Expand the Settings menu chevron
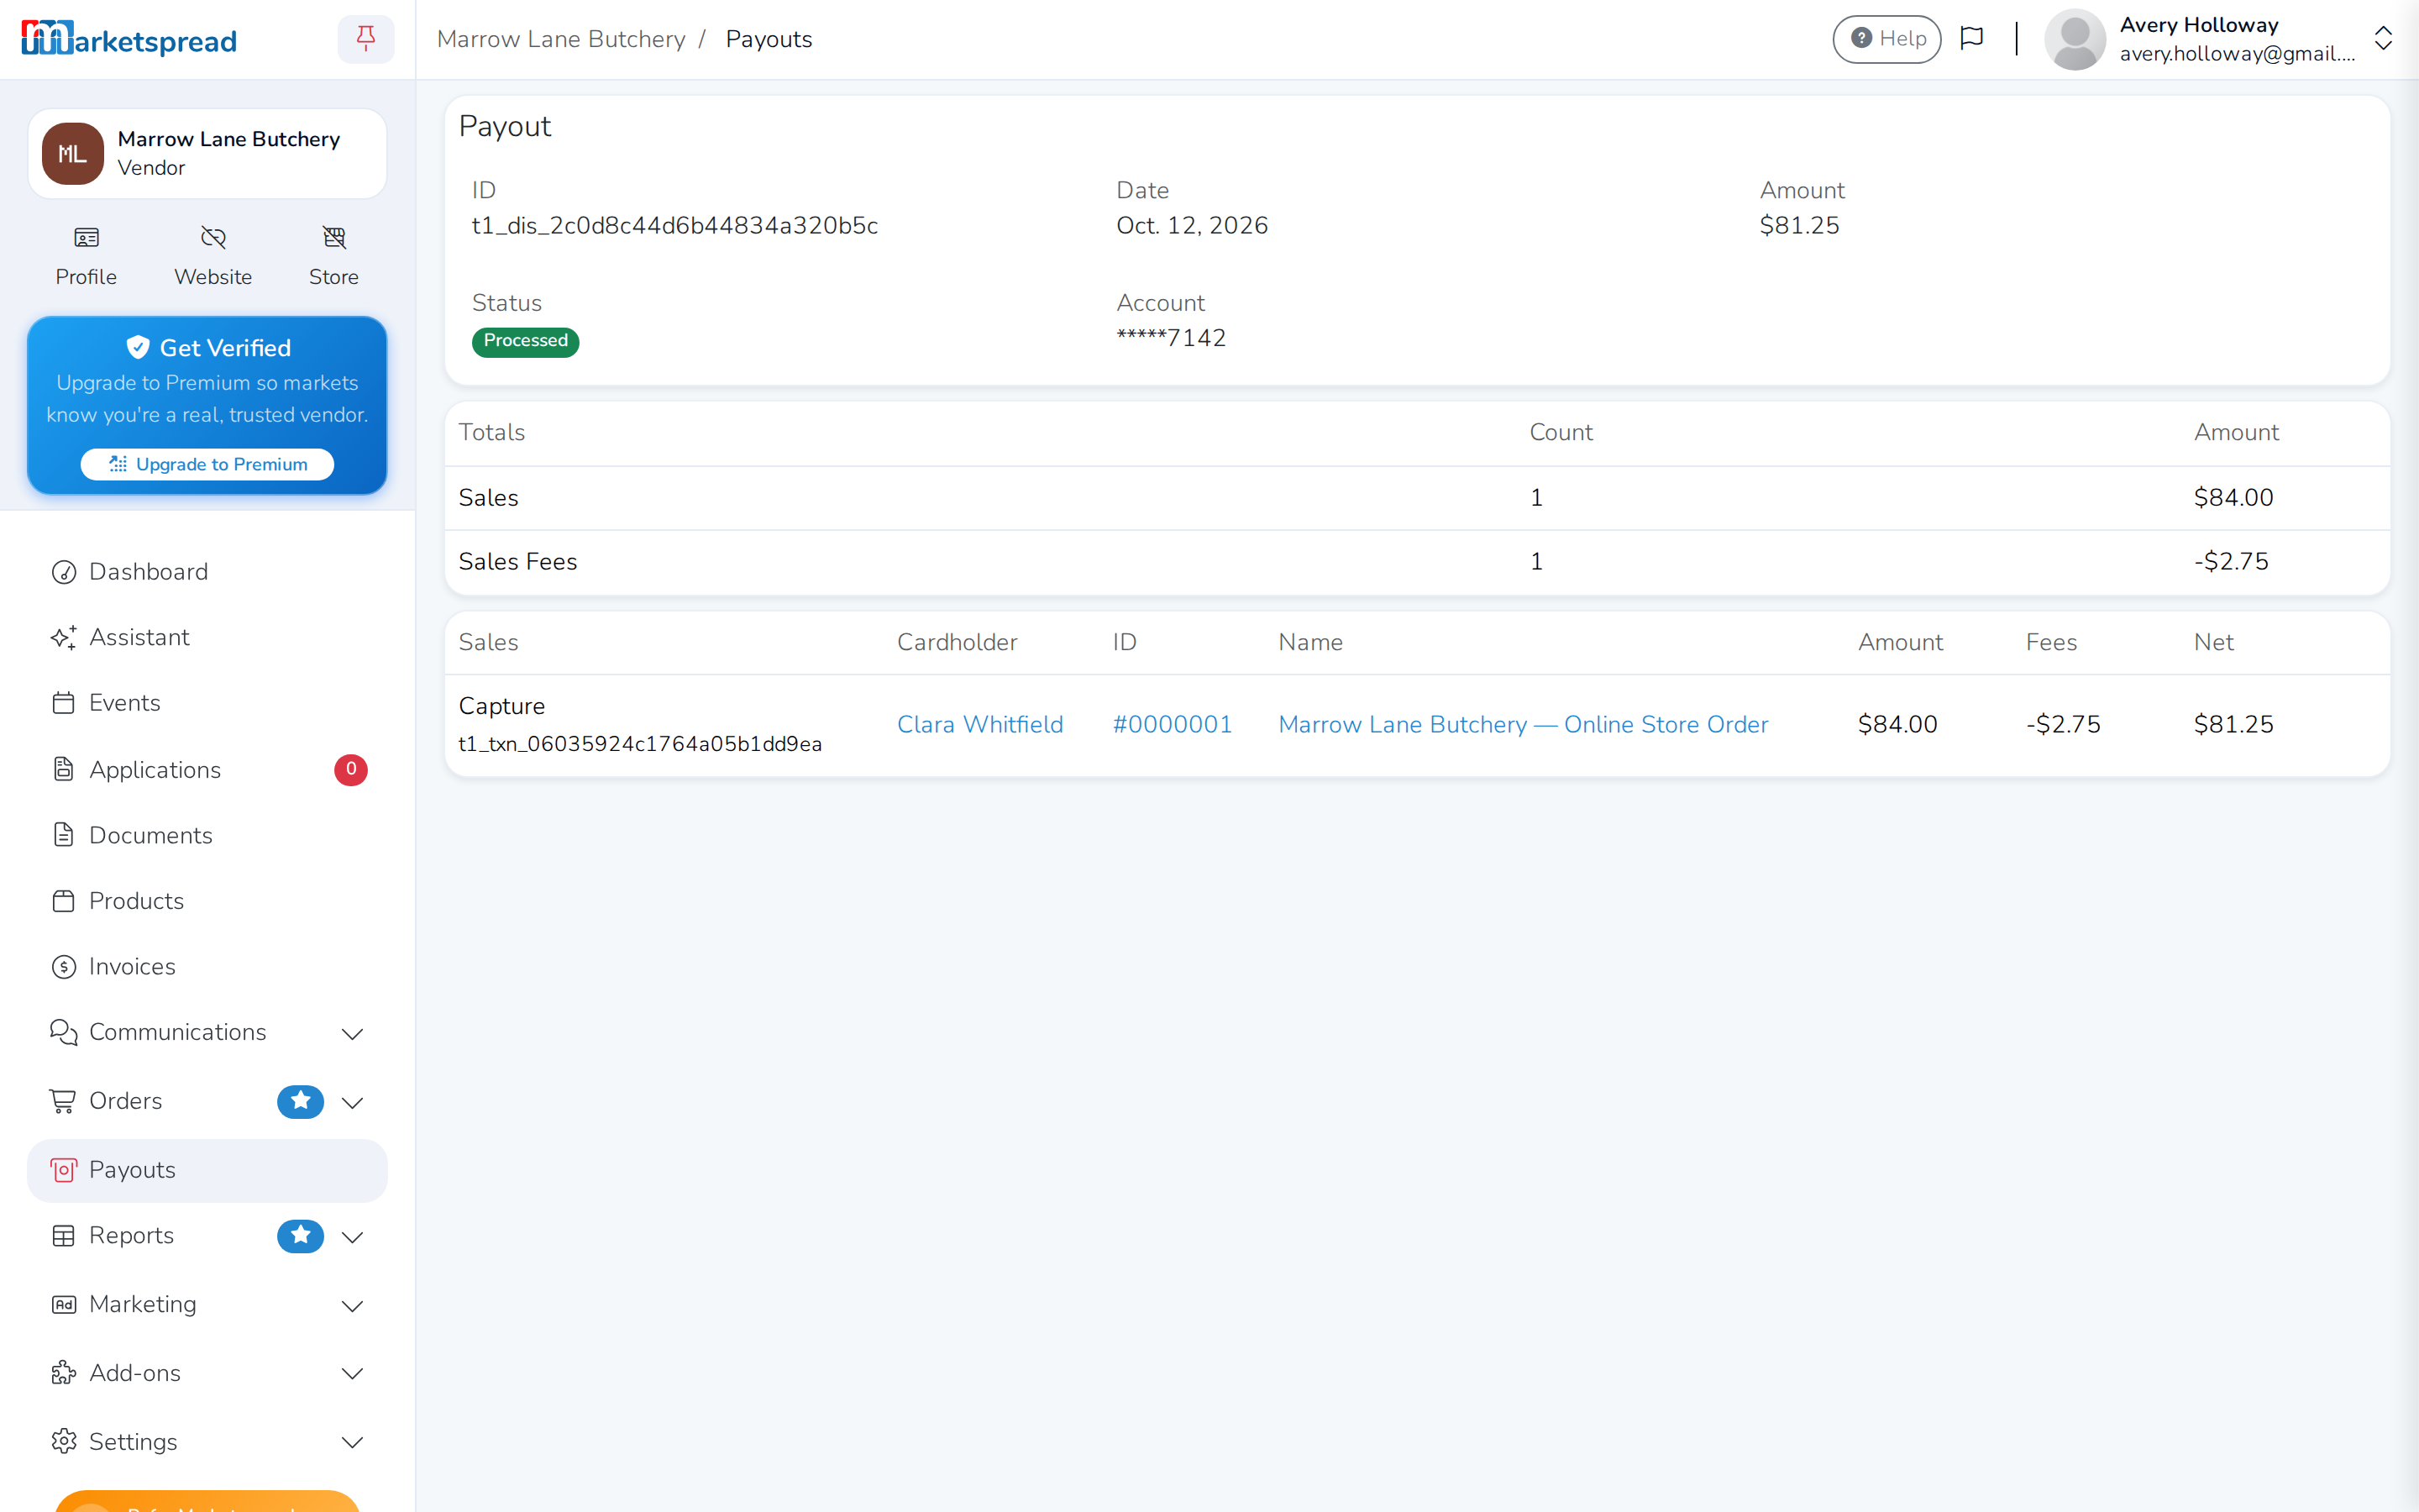 [x=352, y=1443]
